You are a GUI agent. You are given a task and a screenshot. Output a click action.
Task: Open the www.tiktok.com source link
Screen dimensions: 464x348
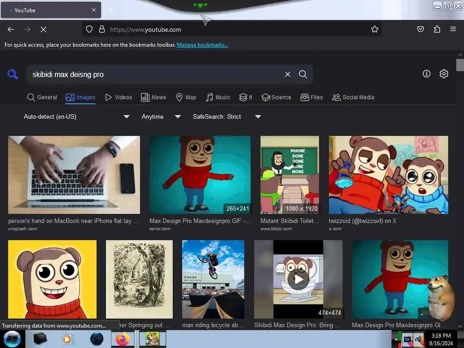tap(276, 229)
